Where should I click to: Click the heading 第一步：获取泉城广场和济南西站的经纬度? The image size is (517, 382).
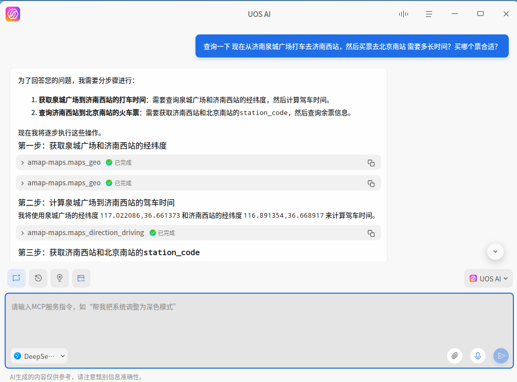click(x=92, y=146)
